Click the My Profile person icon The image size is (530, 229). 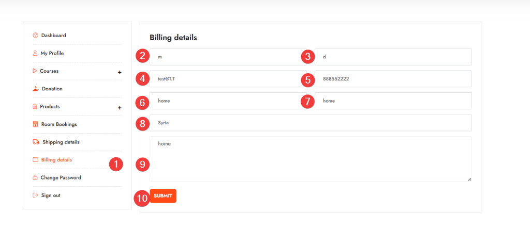coord(35,53)
